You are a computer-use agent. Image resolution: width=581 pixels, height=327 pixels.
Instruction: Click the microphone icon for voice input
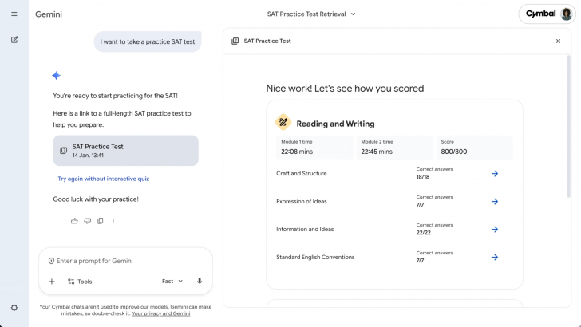[x=199, y=282]
